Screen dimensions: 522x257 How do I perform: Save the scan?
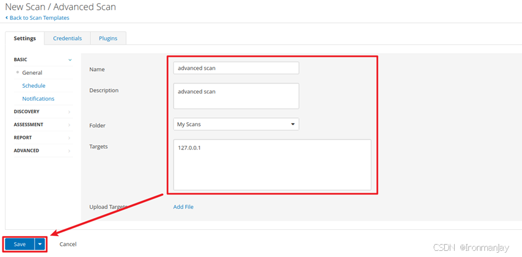click(20, 245)
